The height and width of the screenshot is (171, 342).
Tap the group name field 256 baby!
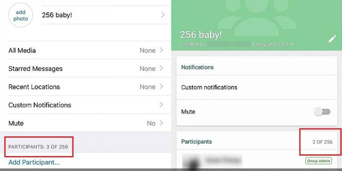click(x=107, y=15)
